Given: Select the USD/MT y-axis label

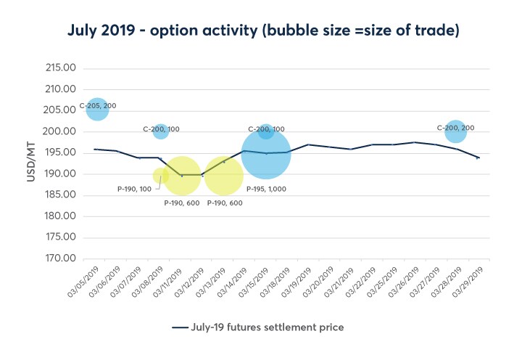Looking at the screenshot, I should click(32, 164).
